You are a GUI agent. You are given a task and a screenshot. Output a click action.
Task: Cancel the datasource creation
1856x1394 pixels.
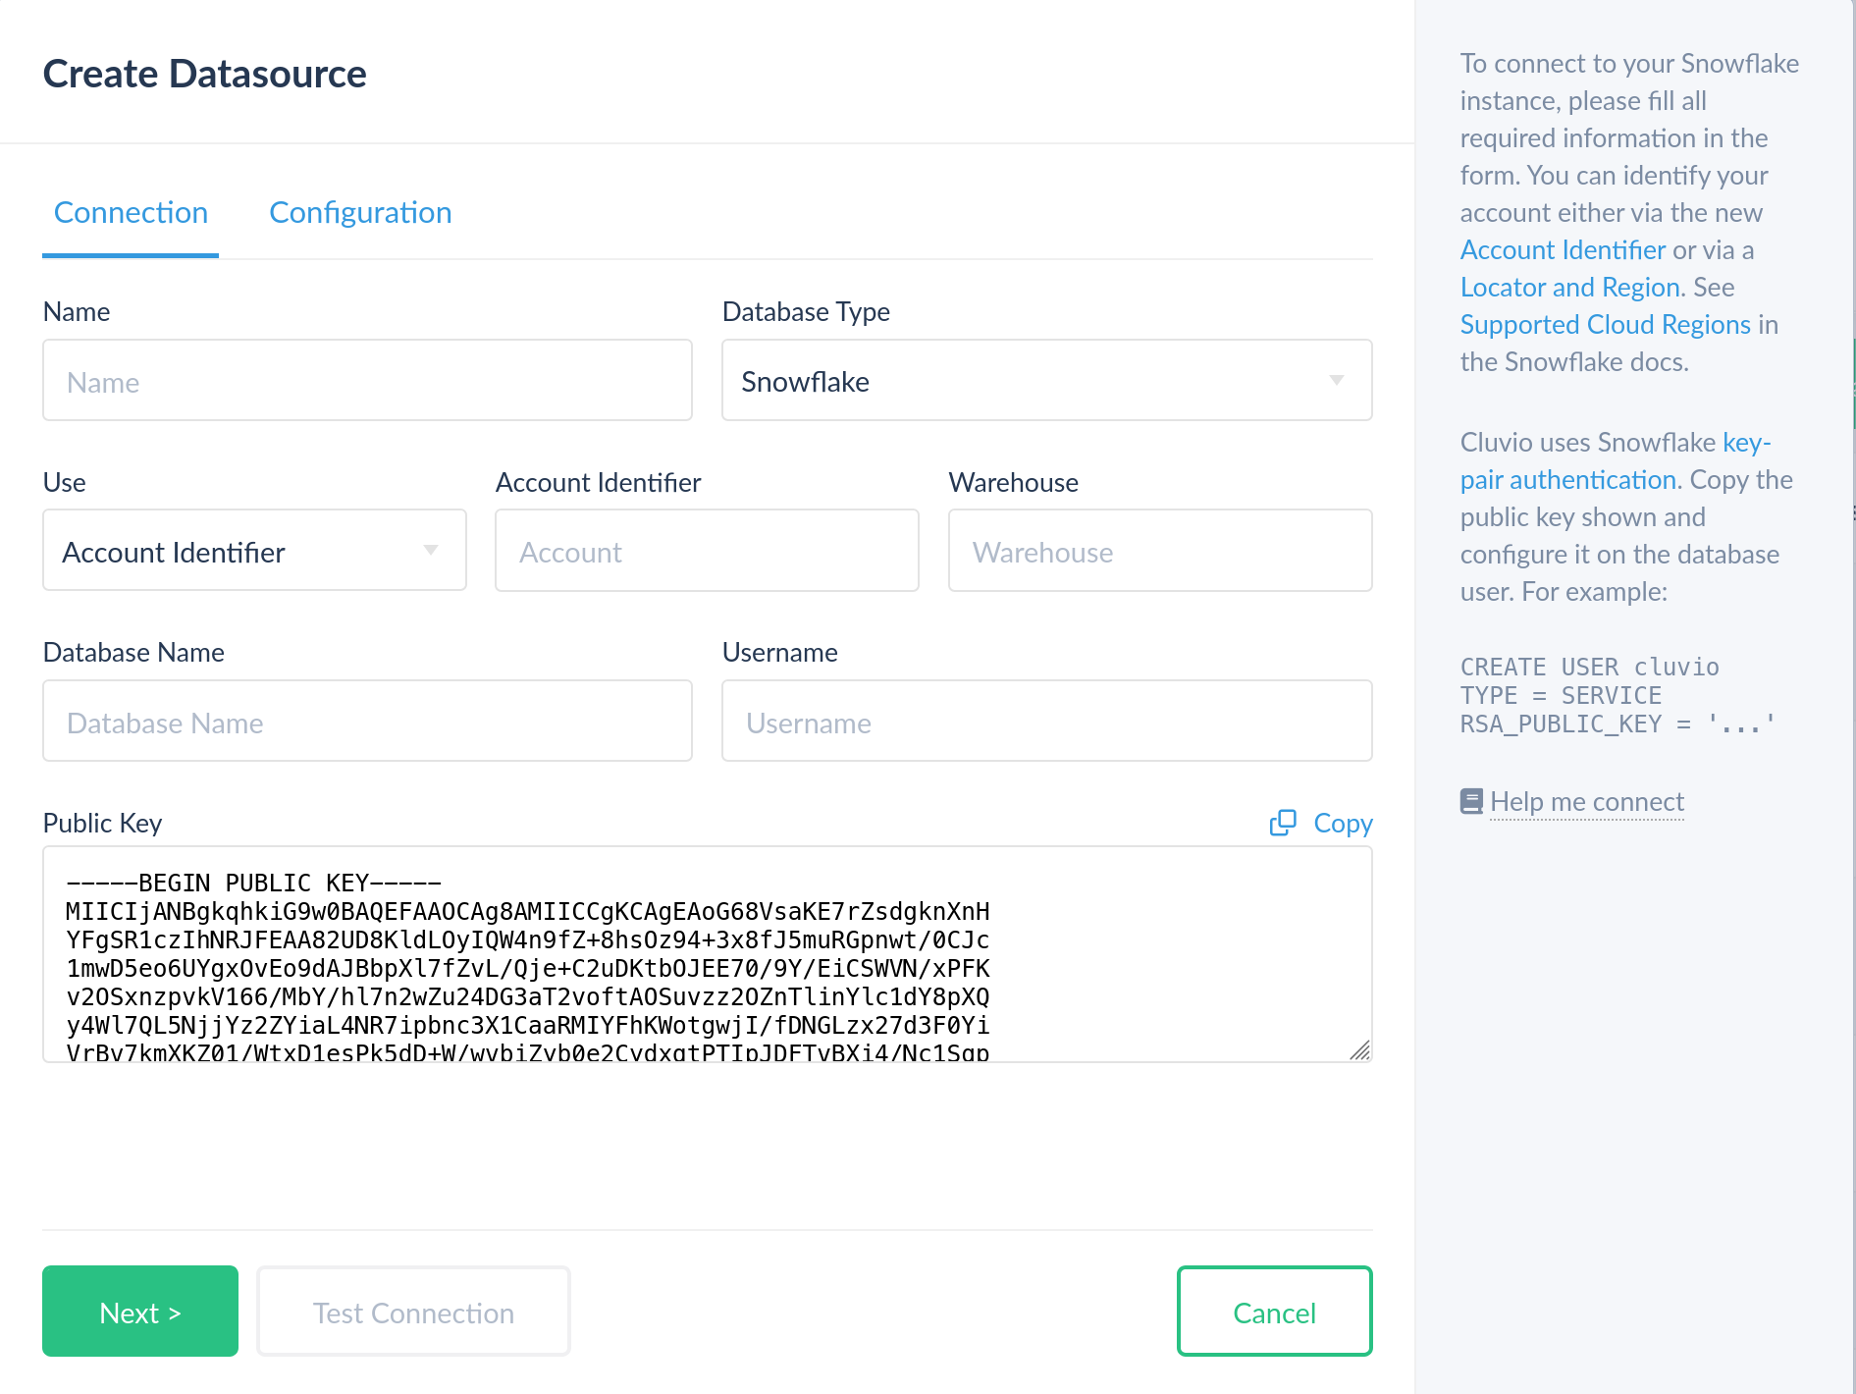point(1274,1313)
